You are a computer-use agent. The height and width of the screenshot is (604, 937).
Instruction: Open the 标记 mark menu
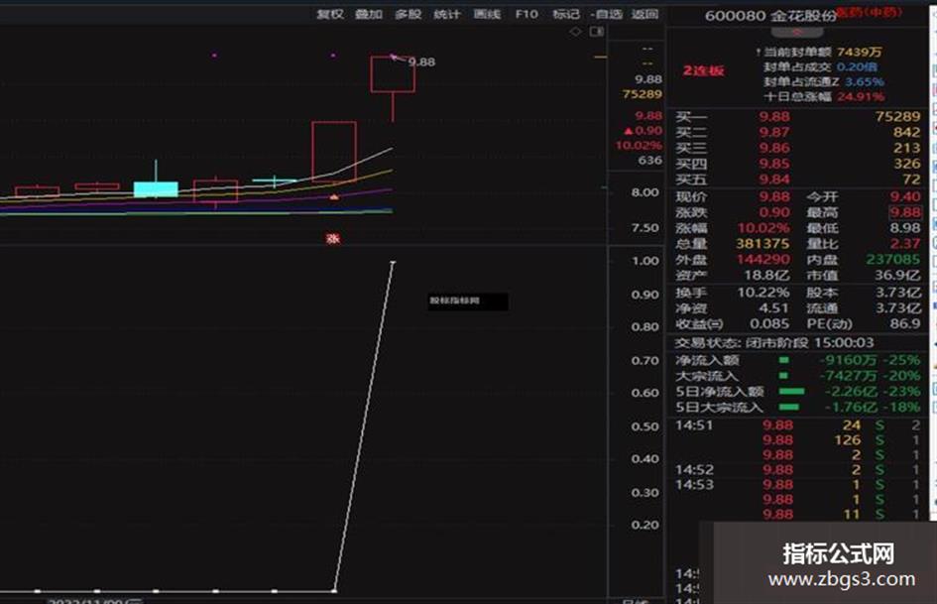(566, 14)
